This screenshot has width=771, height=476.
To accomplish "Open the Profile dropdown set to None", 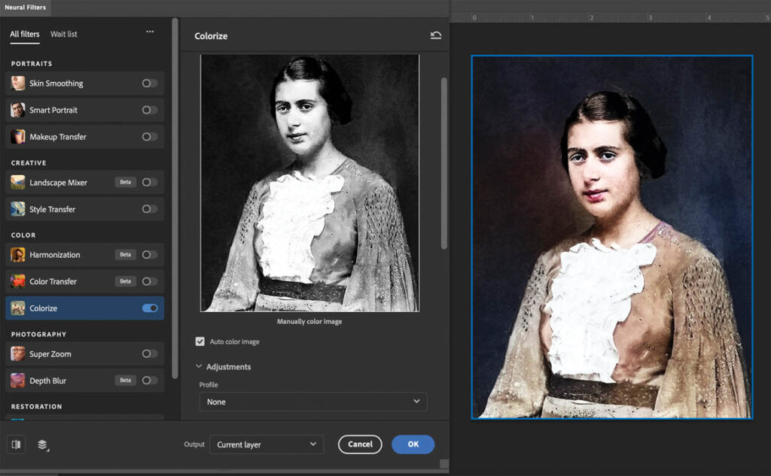I will 312,402.
